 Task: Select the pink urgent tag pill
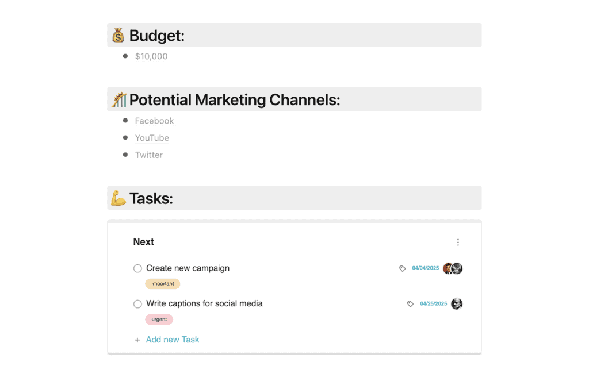click(x=159, y=319)
